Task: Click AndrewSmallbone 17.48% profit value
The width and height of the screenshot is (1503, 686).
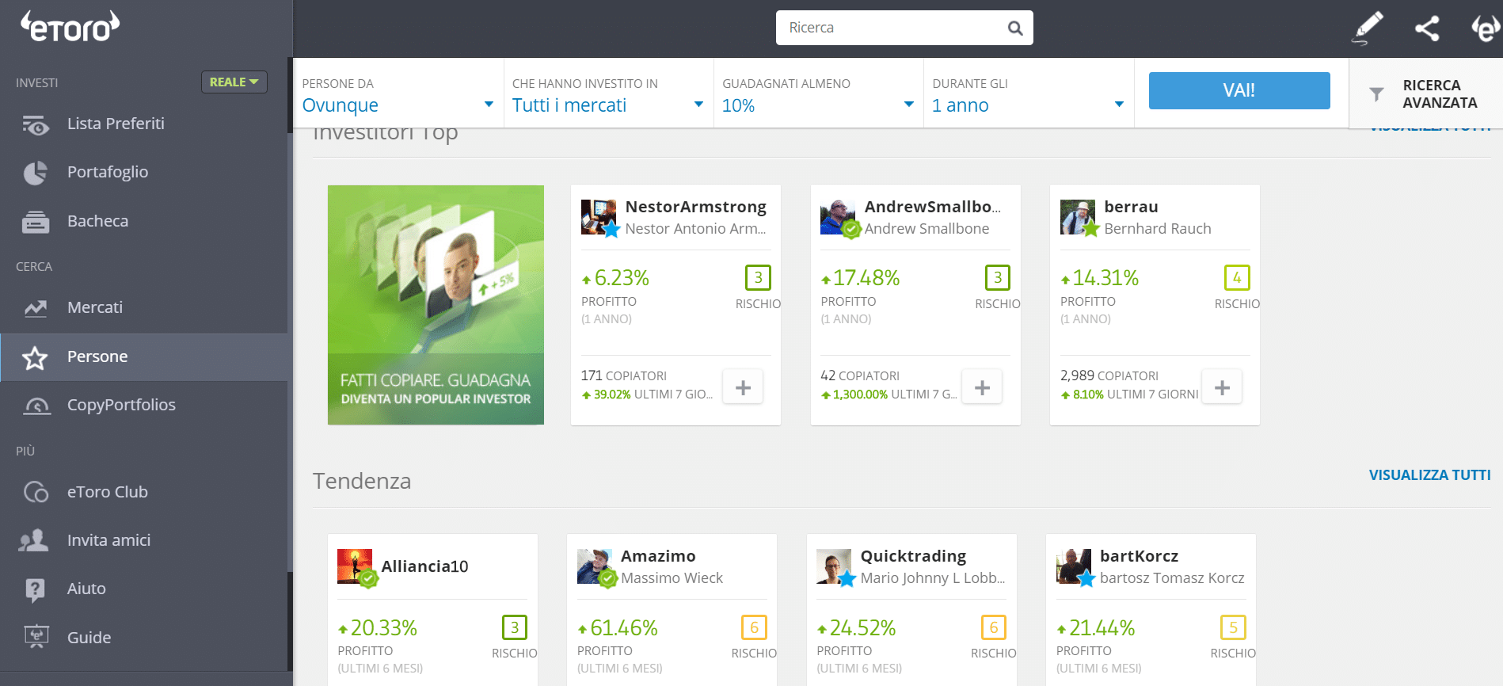Action: coord(866,278)
